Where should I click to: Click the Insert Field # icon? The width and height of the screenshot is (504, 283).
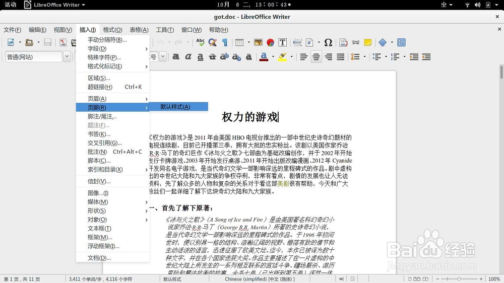pos(309,42)
